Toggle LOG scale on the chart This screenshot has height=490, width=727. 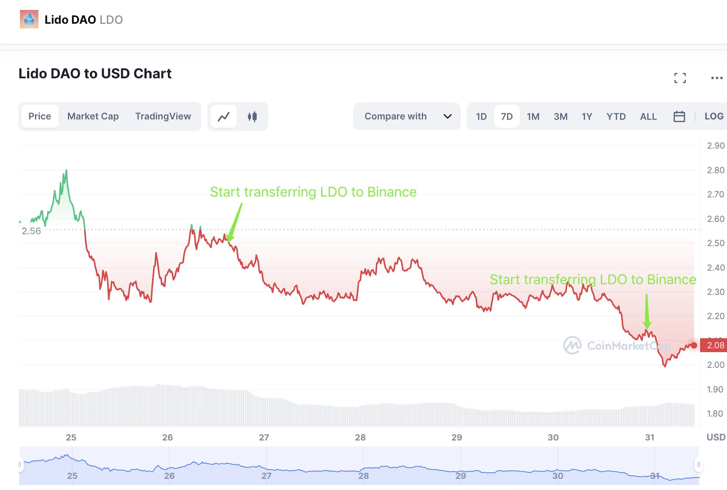click(x=713, y=116)
